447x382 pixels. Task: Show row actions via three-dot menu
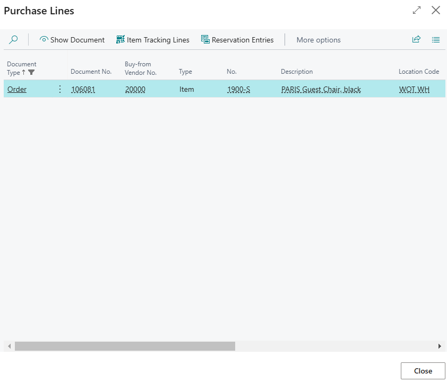(x=60, y=89)
